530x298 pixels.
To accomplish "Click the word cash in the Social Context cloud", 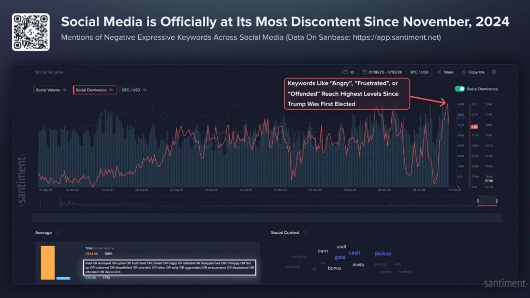I will 355,252.
